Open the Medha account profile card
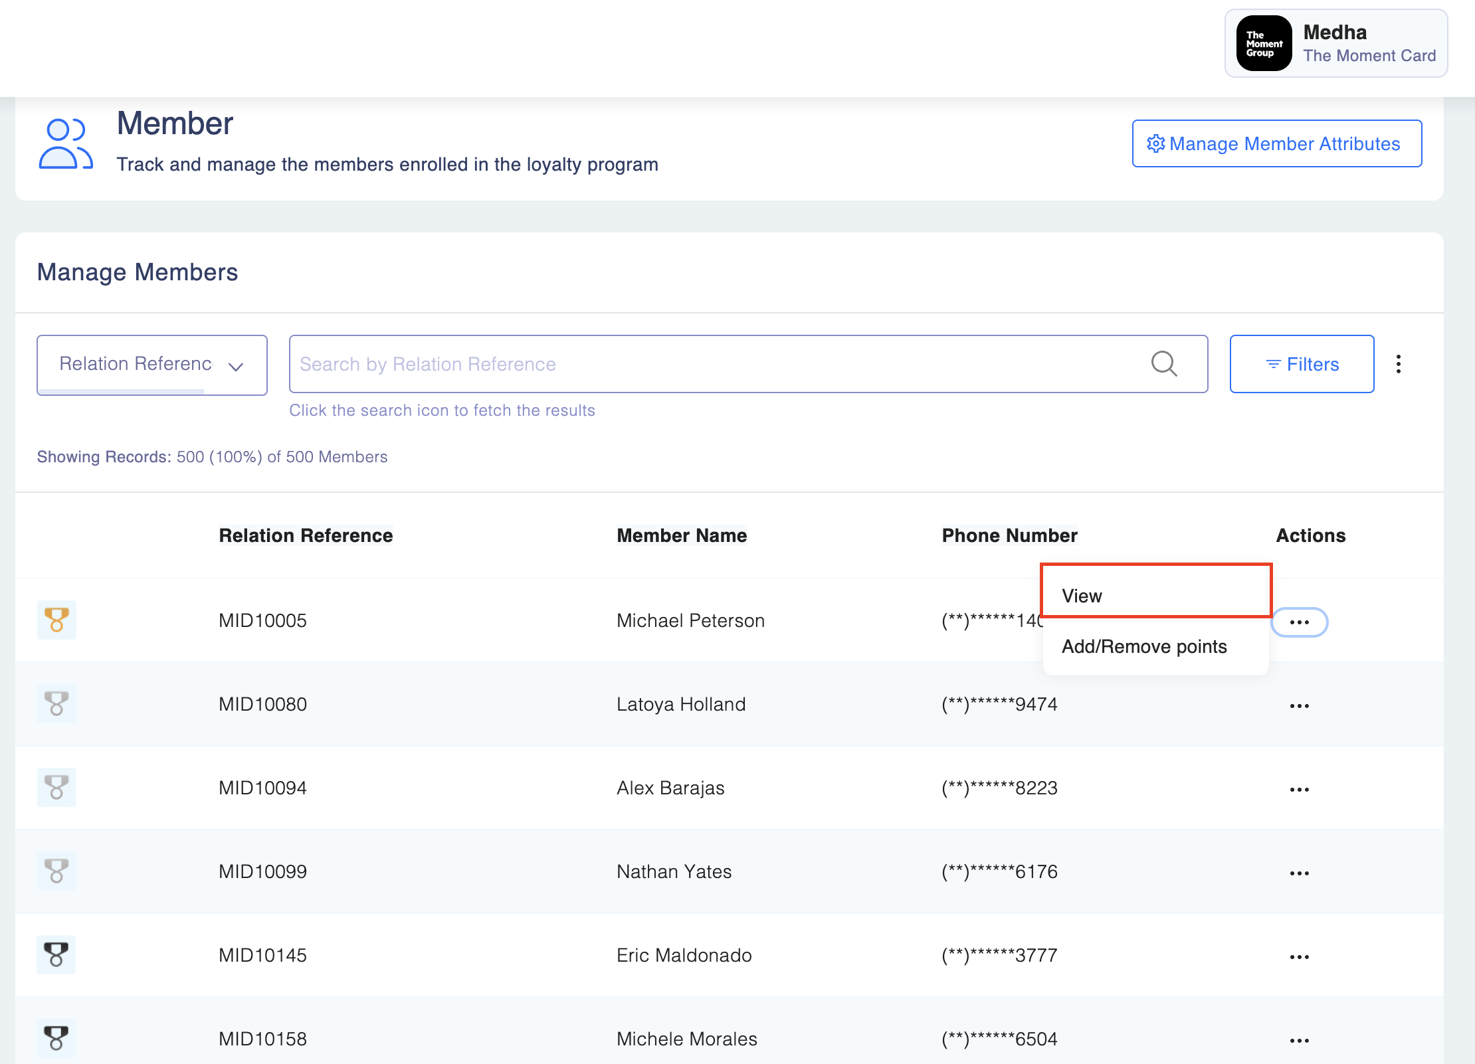 pyautogui.click(x=1335, y=44)
